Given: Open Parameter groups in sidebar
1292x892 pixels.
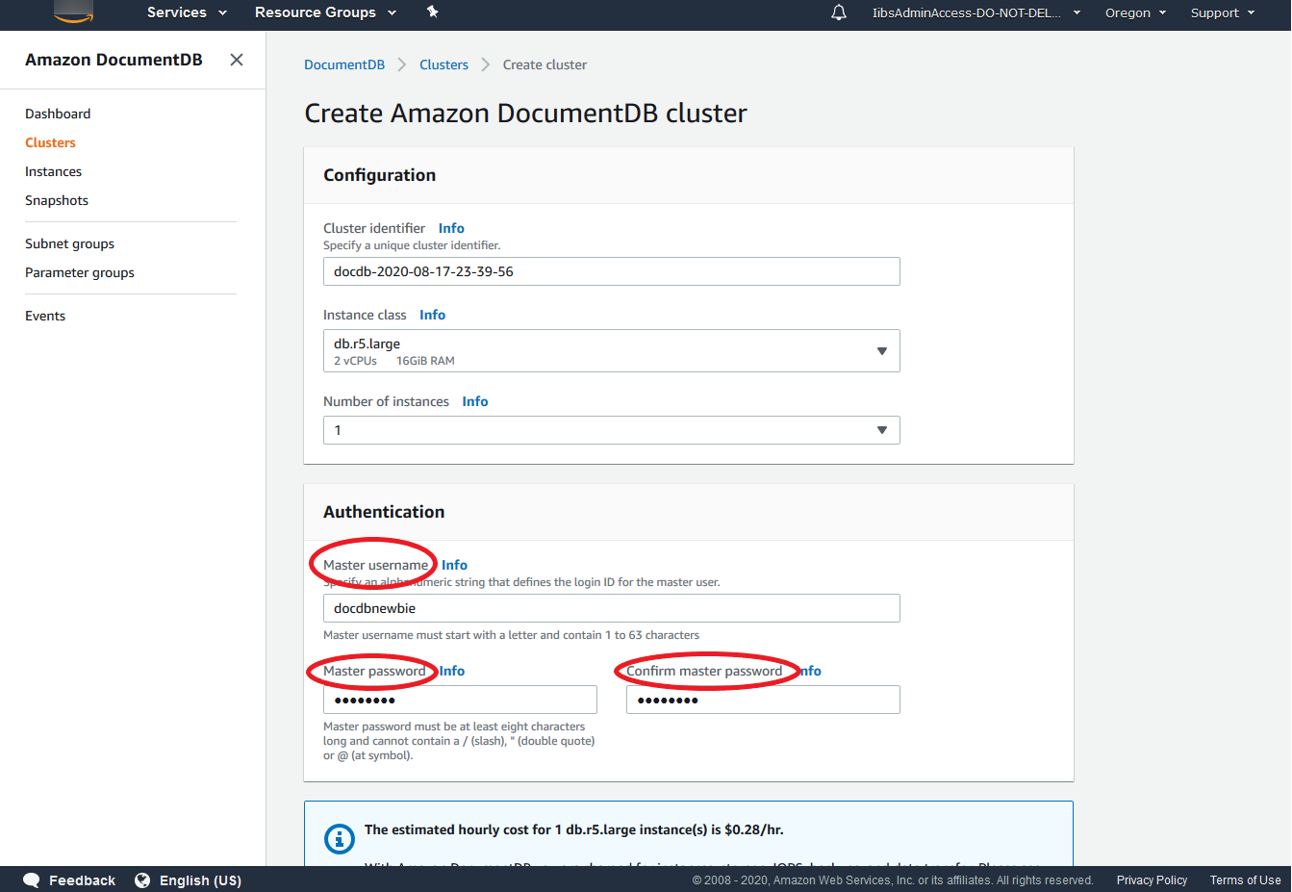Looking at the screenshot, I should (80, 272).
